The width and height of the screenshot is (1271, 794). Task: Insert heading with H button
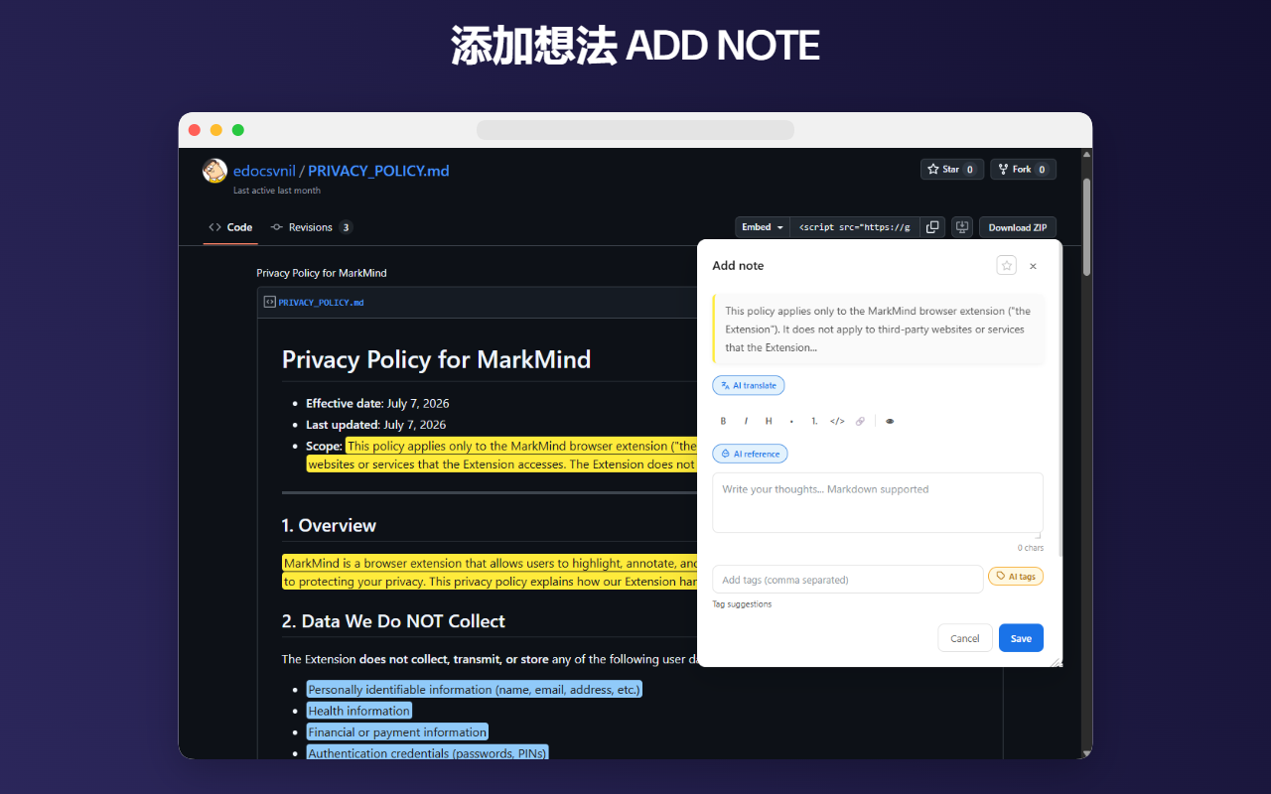[x=769, y=421]
